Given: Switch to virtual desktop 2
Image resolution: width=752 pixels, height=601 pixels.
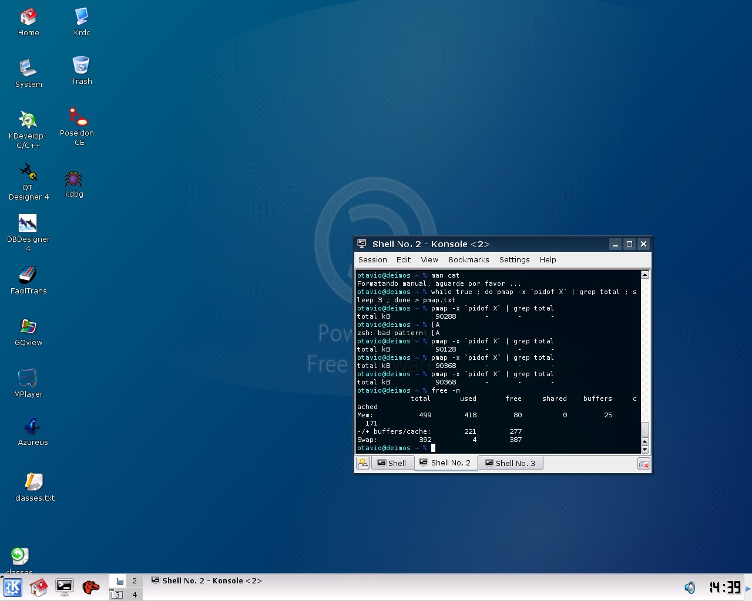Looking at the screenshot, I should tap(135, 581).
